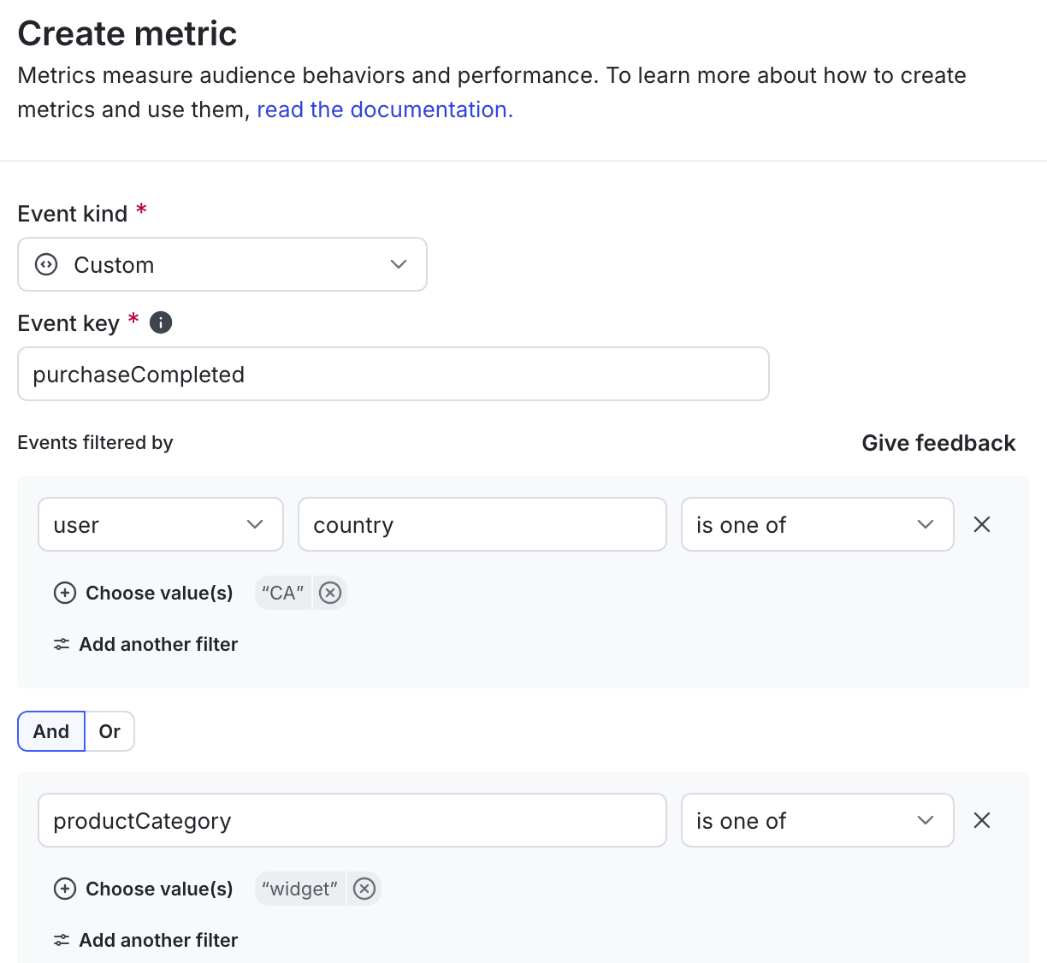Select the Or condition toggle
This screenshot has width=1047, height=963.
pyautogui.click(x=109, y=731)
